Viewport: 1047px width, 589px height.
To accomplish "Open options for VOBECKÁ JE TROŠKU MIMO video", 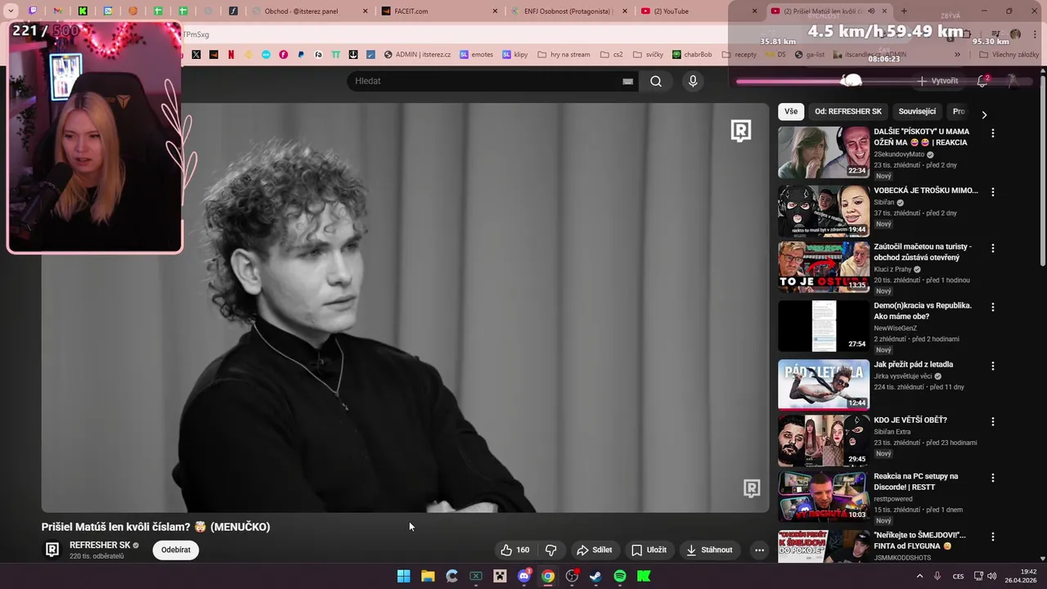I will tap(993, 192).
